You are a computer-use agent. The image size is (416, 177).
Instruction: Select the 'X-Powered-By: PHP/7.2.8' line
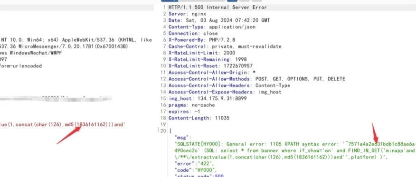pyautogui.click(x=202, y=40)
